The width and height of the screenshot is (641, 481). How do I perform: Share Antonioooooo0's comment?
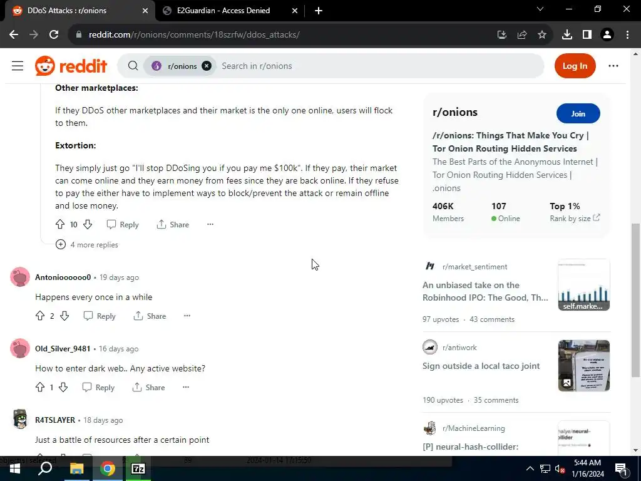[150, 316]
